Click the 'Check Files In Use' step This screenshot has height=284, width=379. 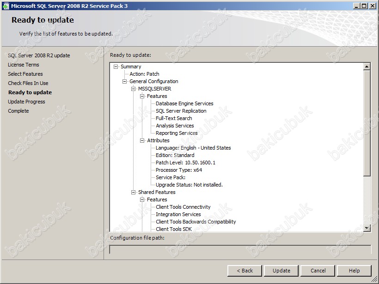click(28, 83)
